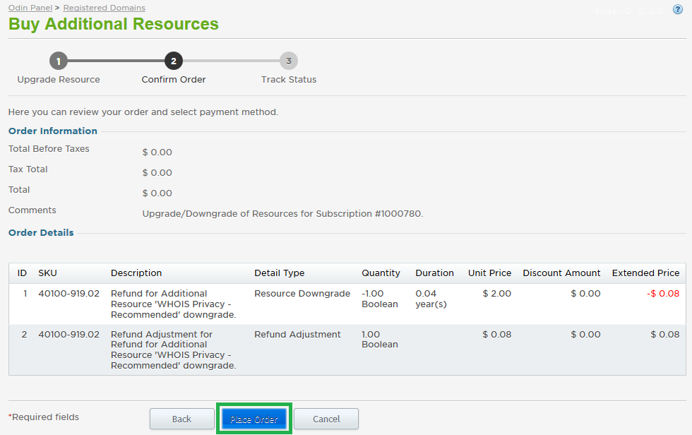Click the -1.00 Boolean quantity cell
This screenshot has height=435, width=692.
(380, 299)
